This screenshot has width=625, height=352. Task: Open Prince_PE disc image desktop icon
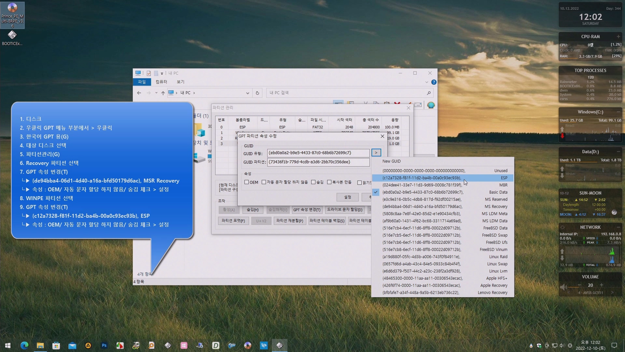(x=12, y=15)
